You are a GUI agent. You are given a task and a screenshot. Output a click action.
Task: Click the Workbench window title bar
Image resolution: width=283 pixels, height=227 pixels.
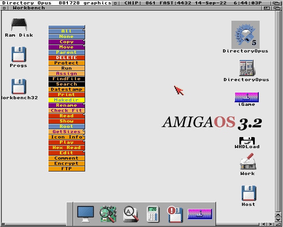coord(135,8)
